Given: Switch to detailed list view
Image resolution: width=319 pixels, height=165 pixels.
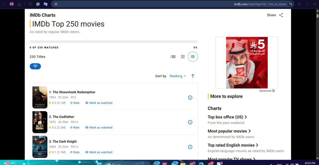Looking at the screenshot, I should 173,57.
